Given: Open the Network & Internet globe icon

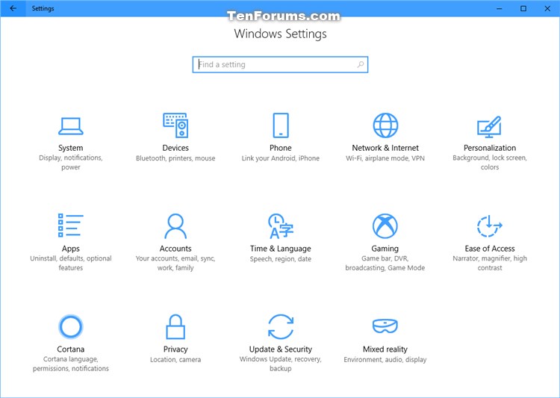Looking at the screenshot, I should click(x=385, y=125).
